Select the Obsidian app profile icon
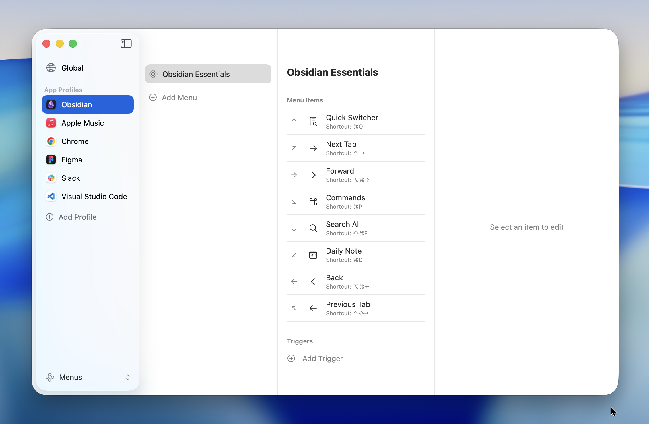Viewport: 649px width, 424px height. 51,104
